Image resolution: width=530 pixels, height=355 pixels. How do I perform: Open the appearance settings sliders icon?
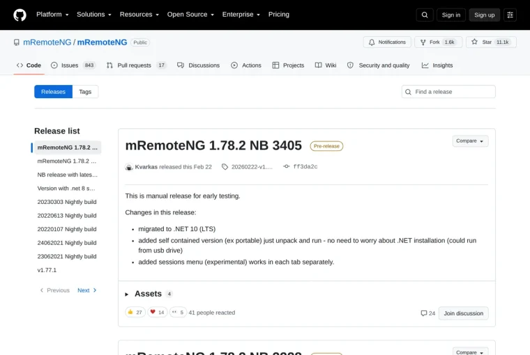[510, 15]
